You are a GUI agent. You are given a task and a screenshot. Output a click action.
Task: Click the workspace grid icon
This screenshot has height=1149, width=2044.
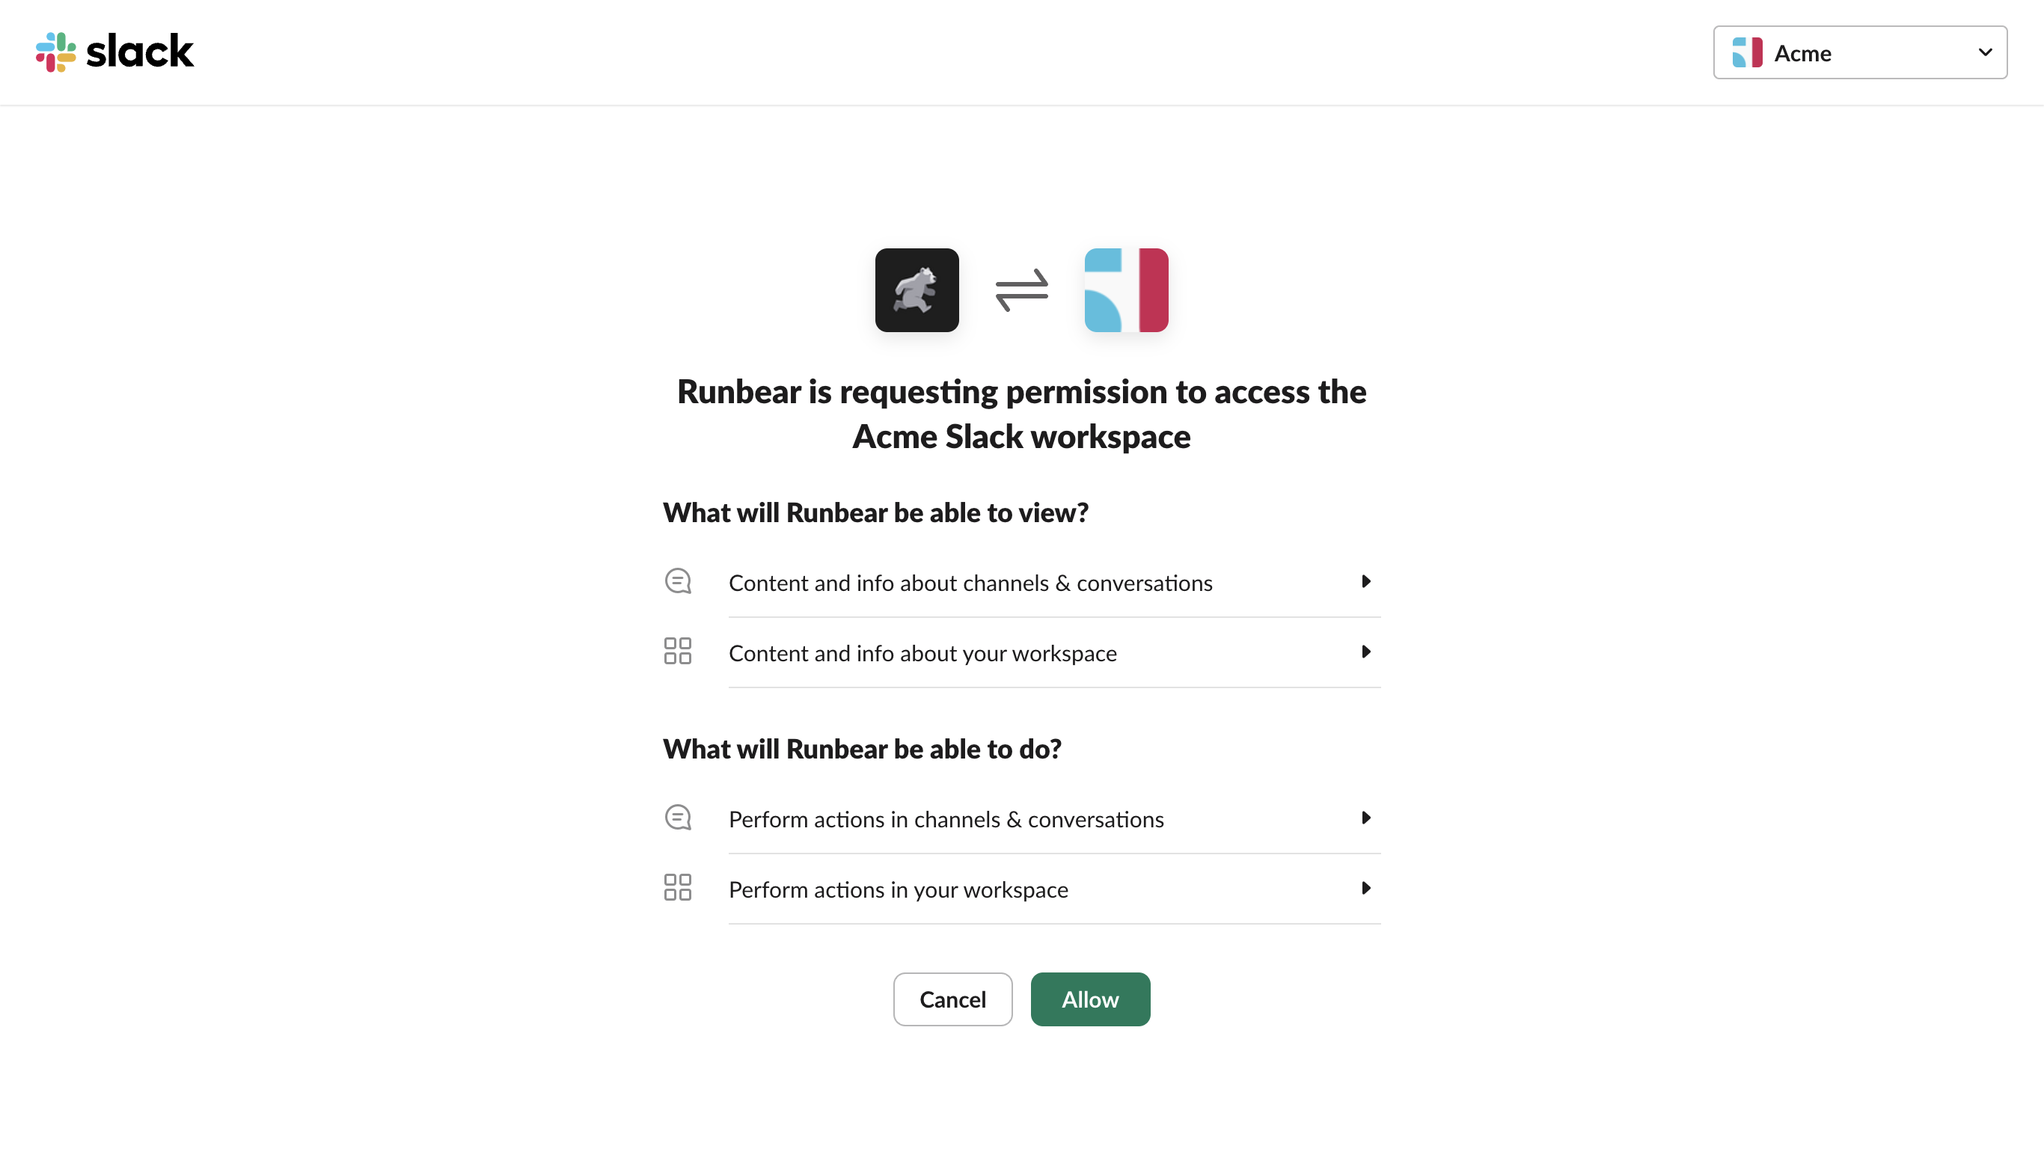tap(676, 651)
